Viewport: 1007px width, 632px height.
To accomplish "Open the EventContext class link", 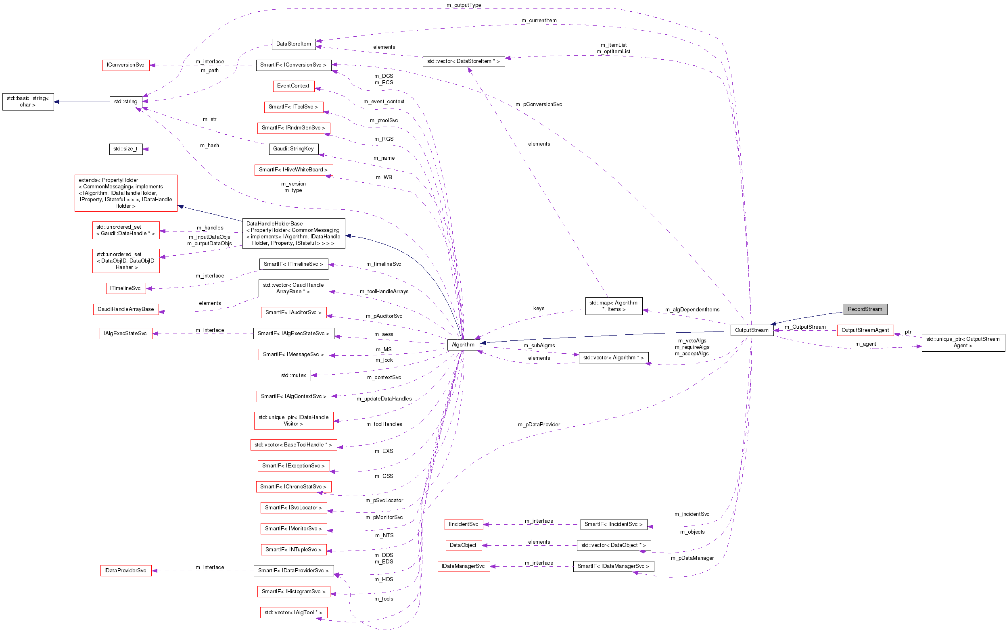I will tap(293, 86).
